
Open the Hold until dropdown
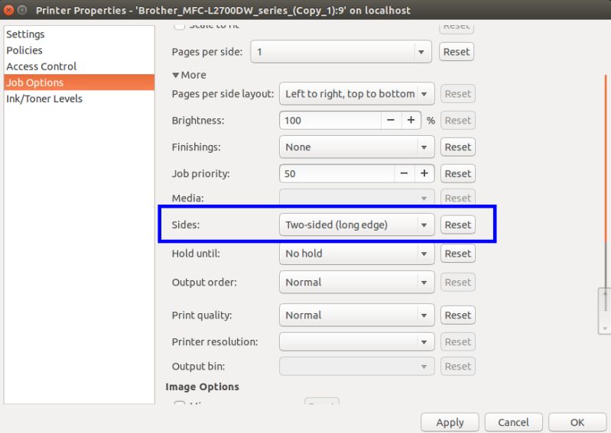356,254
